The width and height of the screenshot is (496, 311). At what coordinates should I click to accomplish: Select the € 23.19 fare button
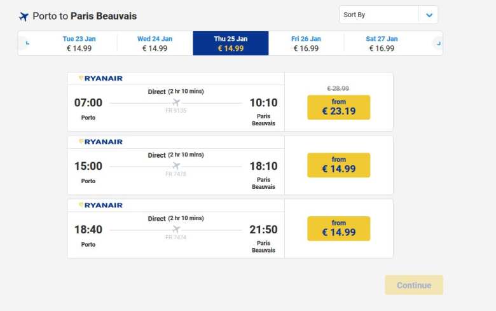click(x=338, y=107)
